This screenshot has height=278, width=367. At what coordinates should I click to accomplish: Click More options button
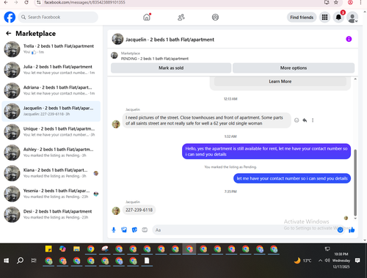pos(294,68)
